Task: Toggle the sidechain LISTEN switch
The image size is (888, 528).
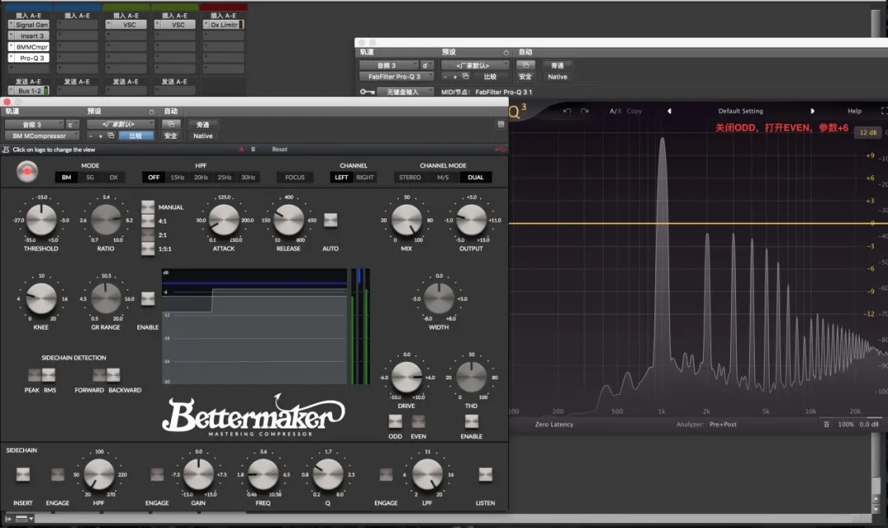Action: click(485, 475)
